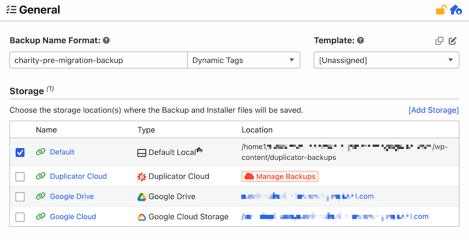Open the Google Cloud name link
Screen dimensions: 469x240
(73, 216)
